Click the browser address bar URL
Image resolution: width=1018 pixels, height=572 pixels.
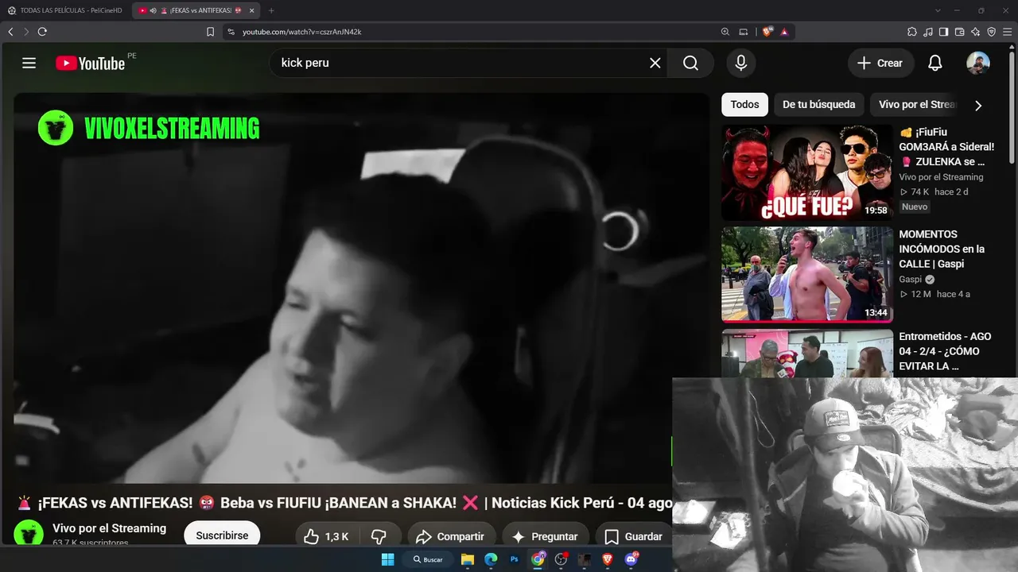(302, 32)
